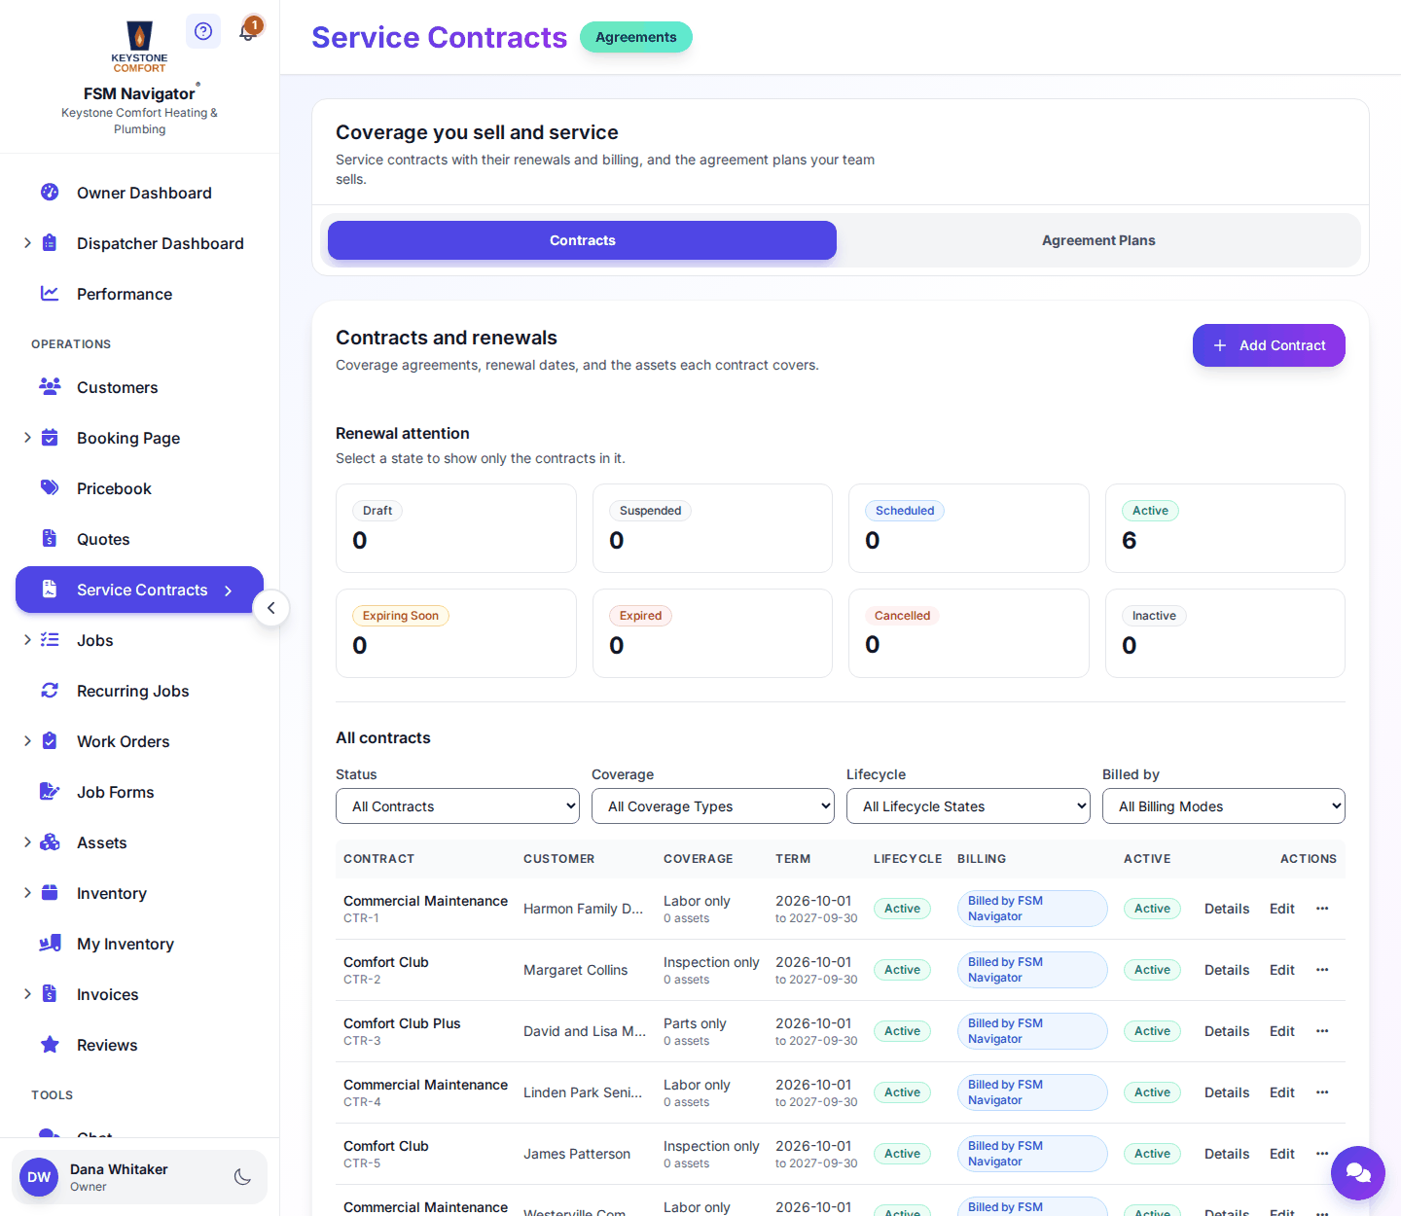Screen dimensions: 1401x1216
Task: Expand the Assets submenu chevron
Action: [27, 842]
